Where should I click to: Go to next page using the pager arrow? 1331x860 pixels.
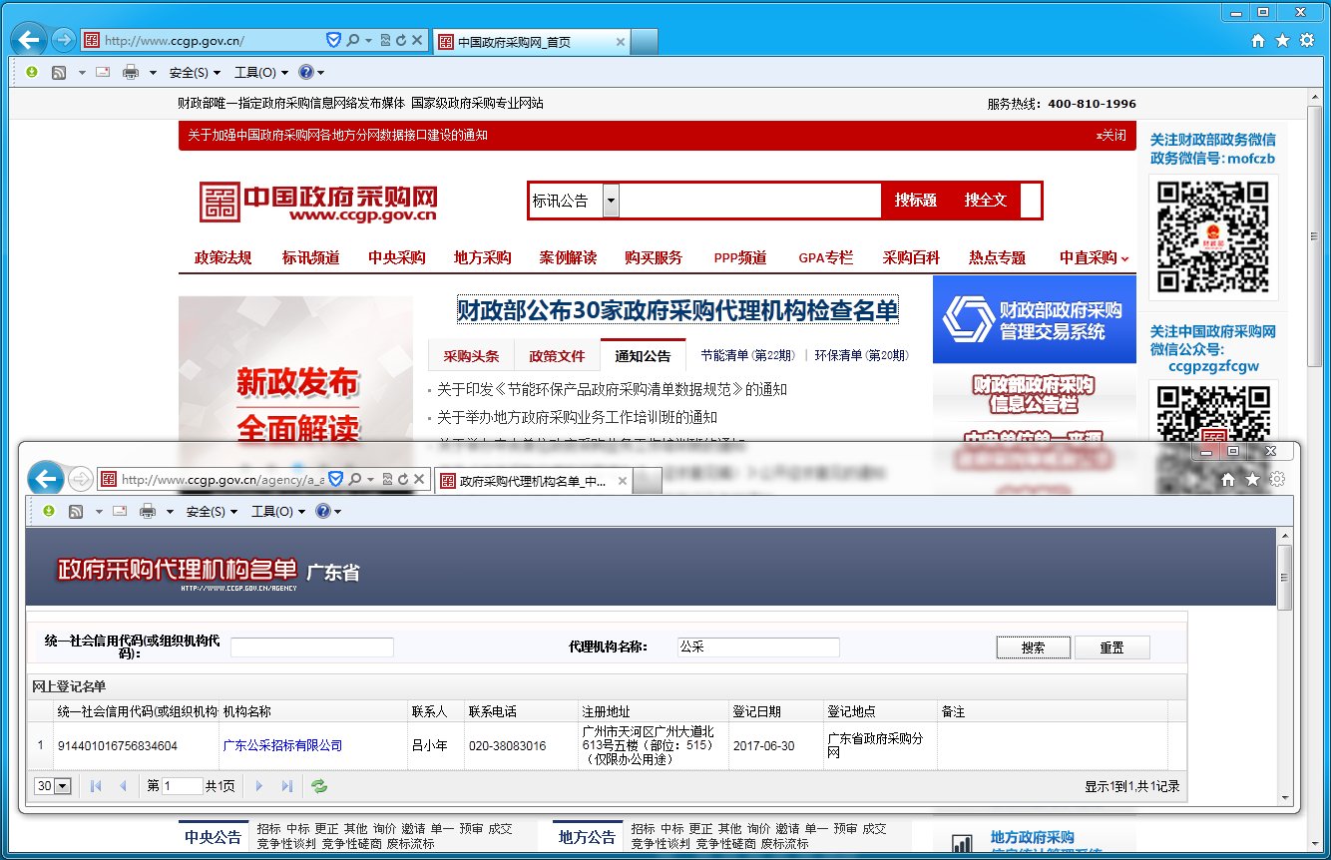tap(259, 786)
